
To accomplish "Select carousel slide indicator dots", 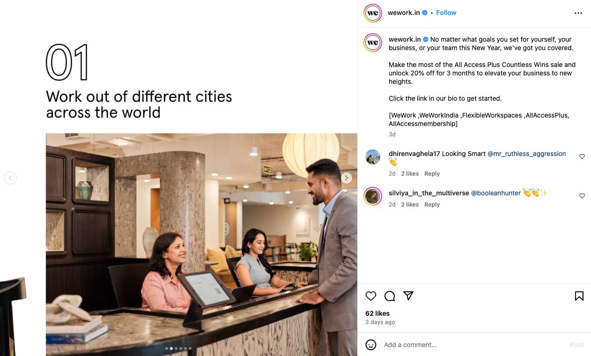I will [x=178, y=349].
